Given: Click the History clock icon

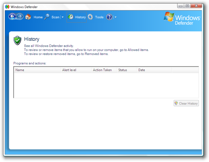Looking at the screenshot, I should [x=71, y=17].
